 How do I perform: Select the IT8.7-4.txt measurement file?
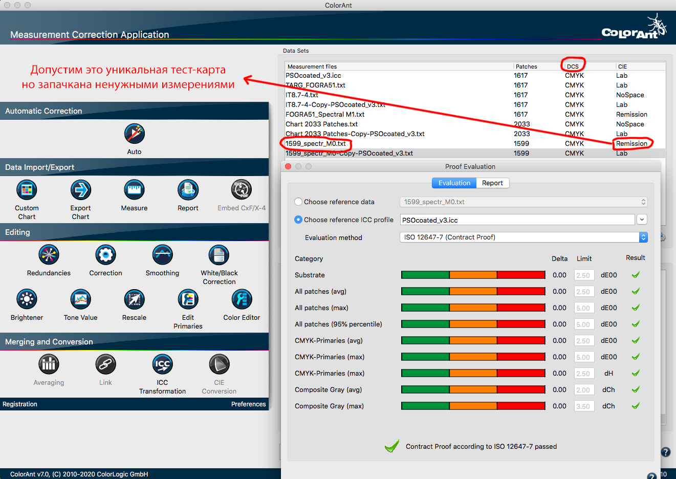click(475, 95)
